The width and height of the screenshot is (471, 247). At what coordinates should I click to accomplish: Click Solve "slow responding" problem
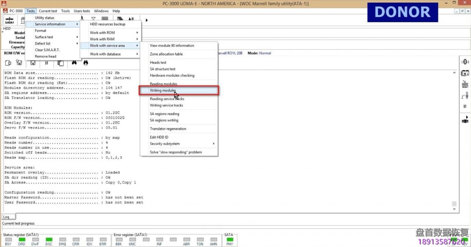(x=176, y=152)
